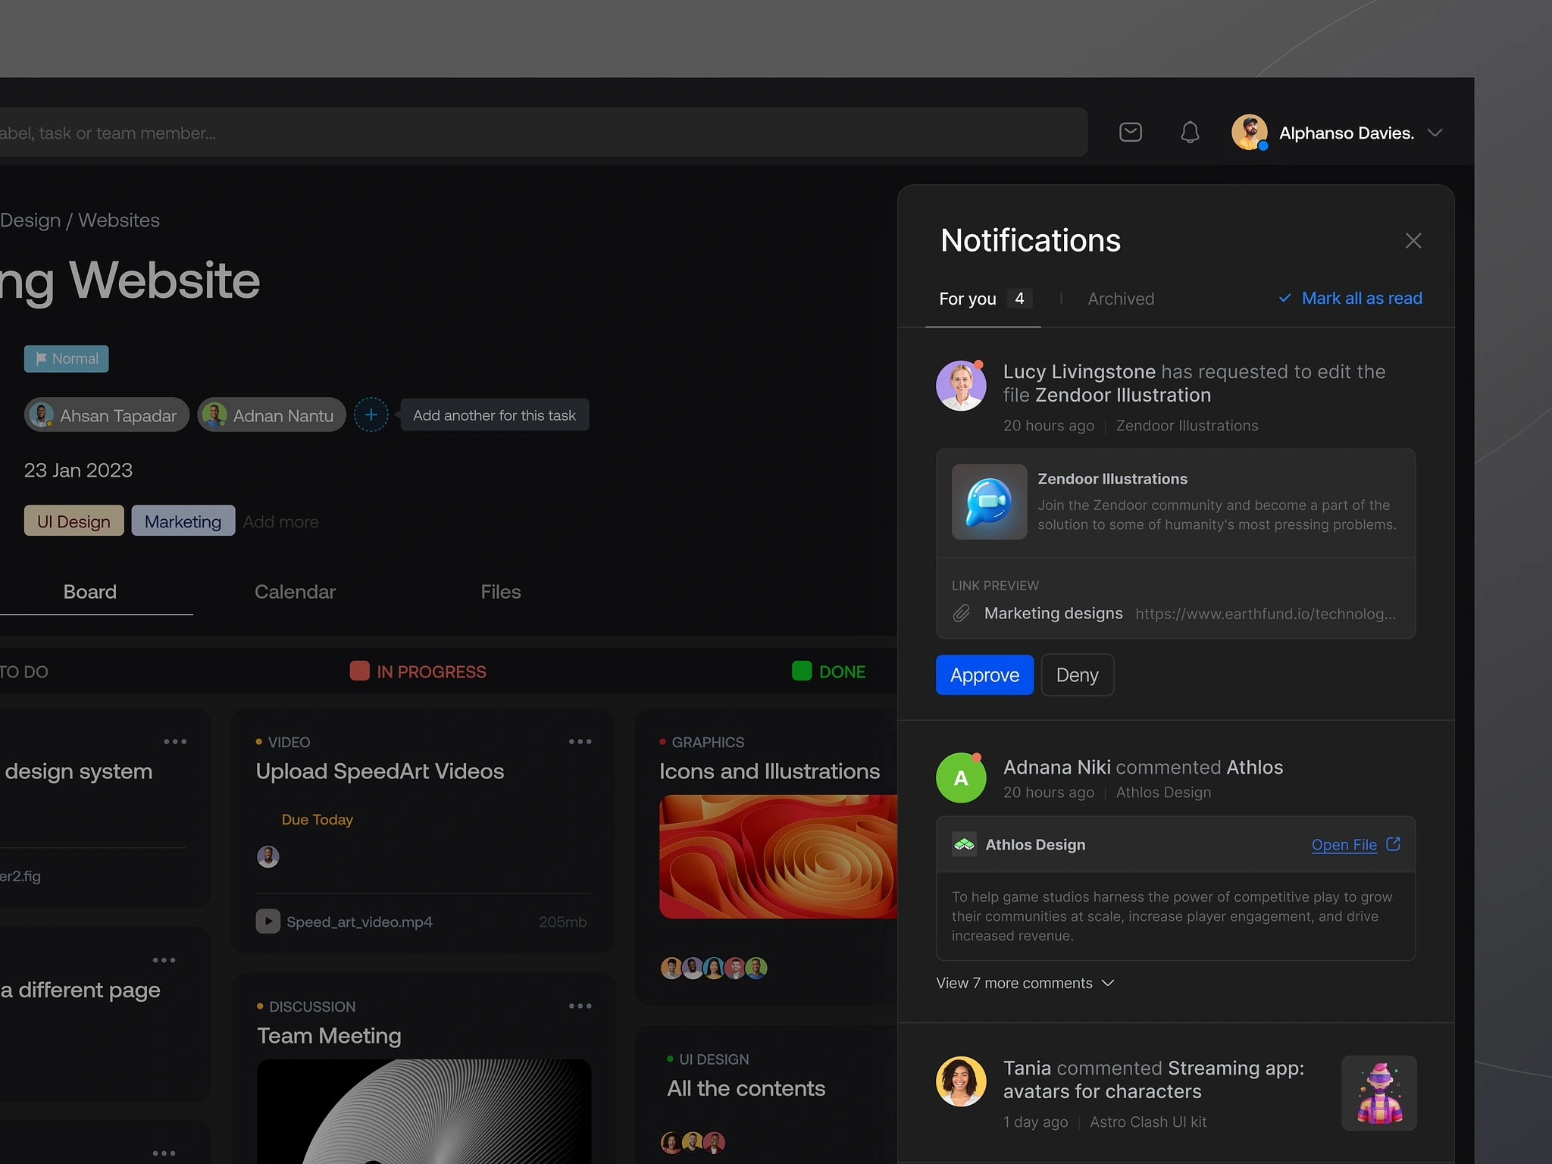
Task: Open the Team Meeting card title
Action: click(x=329, y=1036)
